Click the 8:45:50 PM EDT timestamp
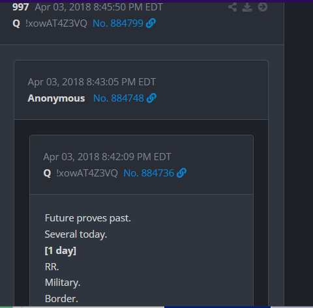313x308 pixels. (98, 7)
